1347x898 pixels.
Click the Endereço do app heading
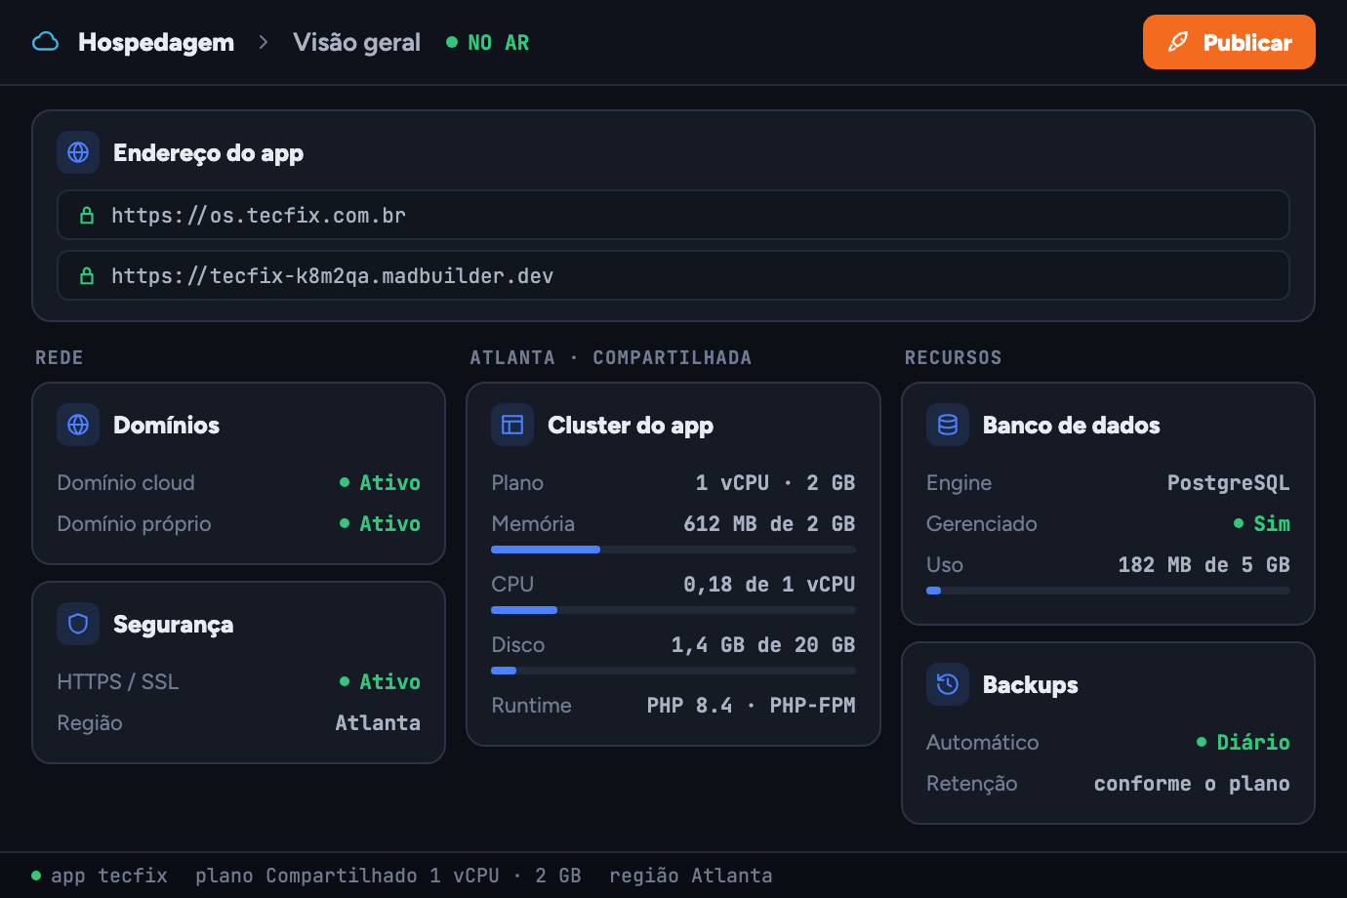coord(208,152)
